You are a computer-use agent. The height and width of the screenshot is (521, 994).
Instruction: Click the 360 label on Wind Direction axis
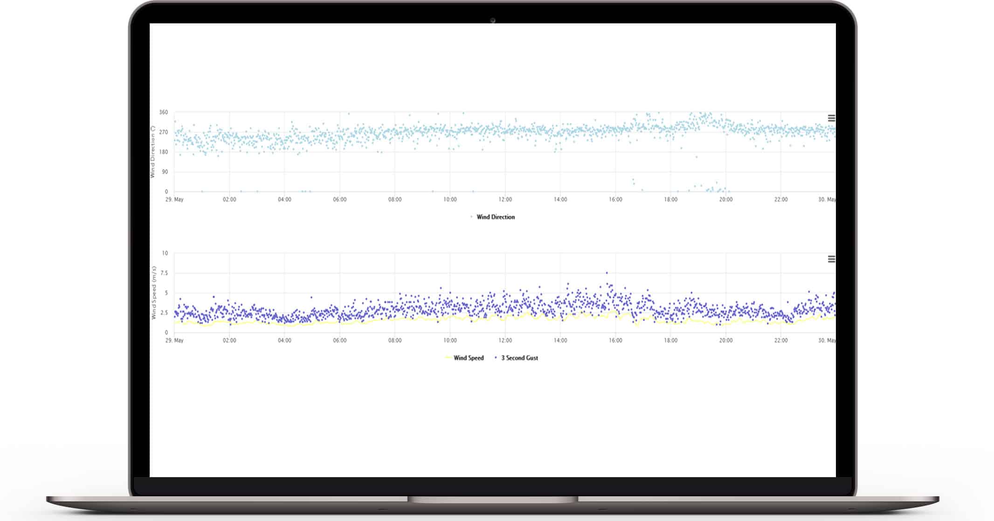pyautogui.click(x=163, y=112)
